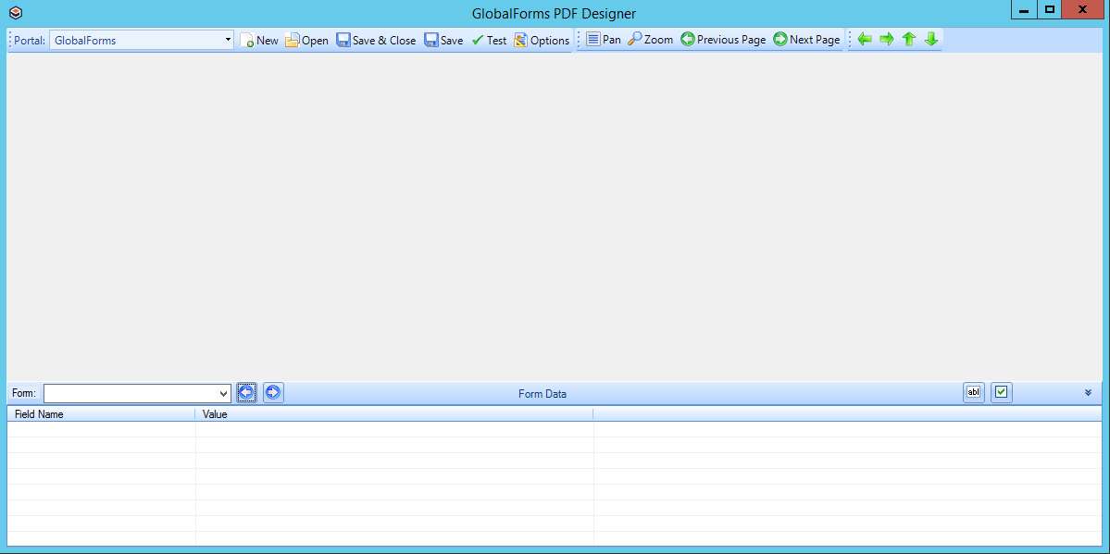Run Test on the current form
Image resolution: width=1110 pixels, height=554 pixels.
(489, 40)
